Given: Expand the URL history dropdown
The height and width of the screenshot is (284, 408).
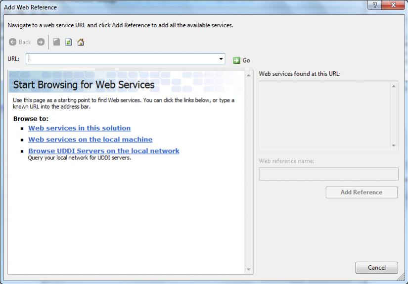Looking at the screenshot, I should pyautogui.click(x=221, y=59).
